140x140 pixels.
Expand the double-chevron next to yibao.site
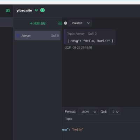click(x=36, y=10)
